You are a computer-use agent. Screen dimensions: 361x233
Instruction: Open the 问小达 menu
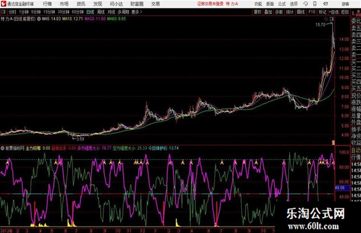point(116,4)
